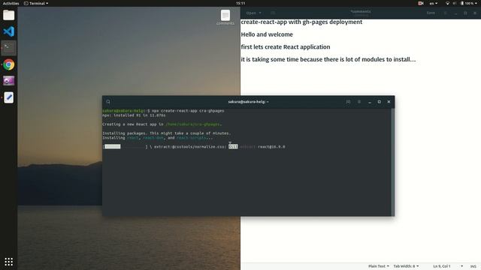The height and width of the screenshot is (270, 481).
Task: Open the comments file icon on desktop
Action: (x=225, y=17)
